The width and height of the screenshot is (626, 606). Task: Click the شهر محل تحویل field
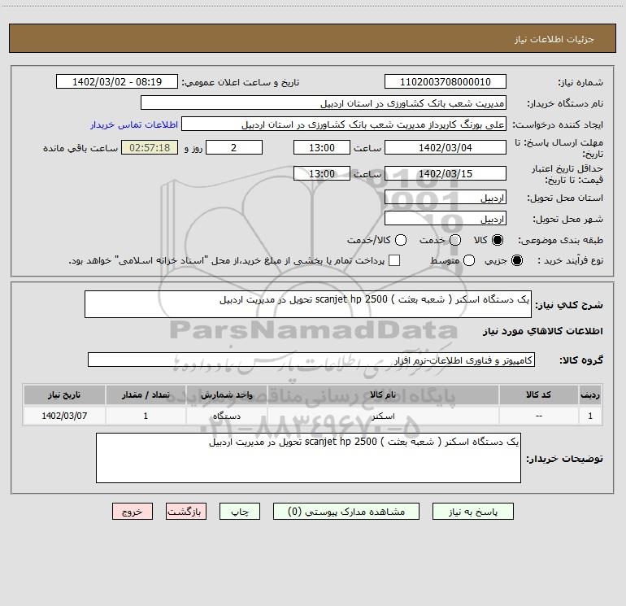pyautogui.click(x=446, y=218)
